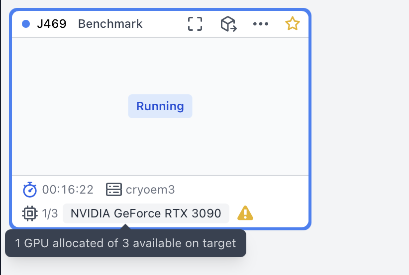Click the stopwatch elapsed time icon
This screenshot has height=275, width=409.
pos(30,190)
